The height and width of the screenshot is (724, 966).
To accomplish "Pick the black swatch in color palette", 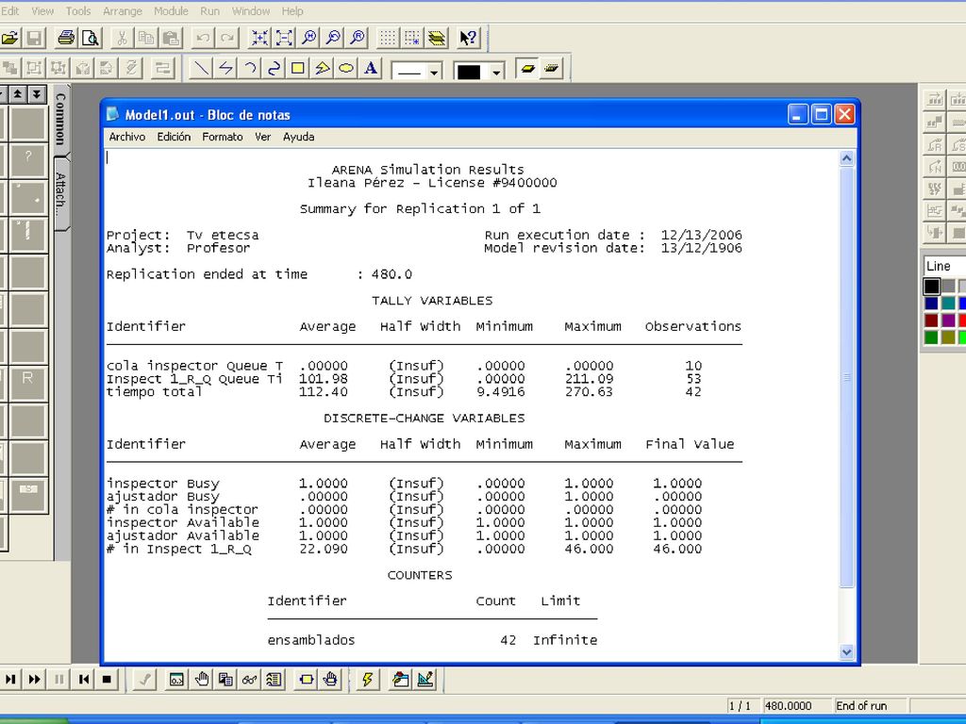I will click(x=931, y=287).
